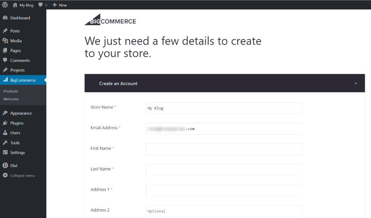
Task: Click the Appearance paintbrush icon
Action: point(5,113)
